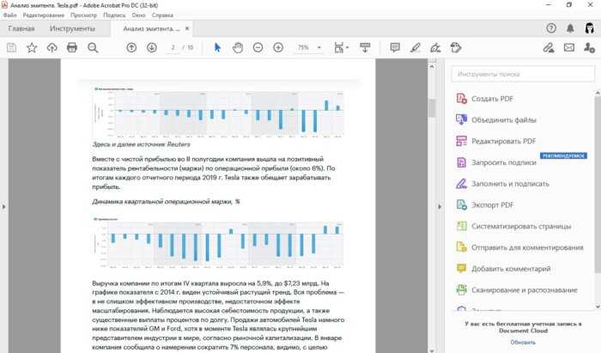601x353 pixels.
Task: Click the tools search field
Action: 523,74
